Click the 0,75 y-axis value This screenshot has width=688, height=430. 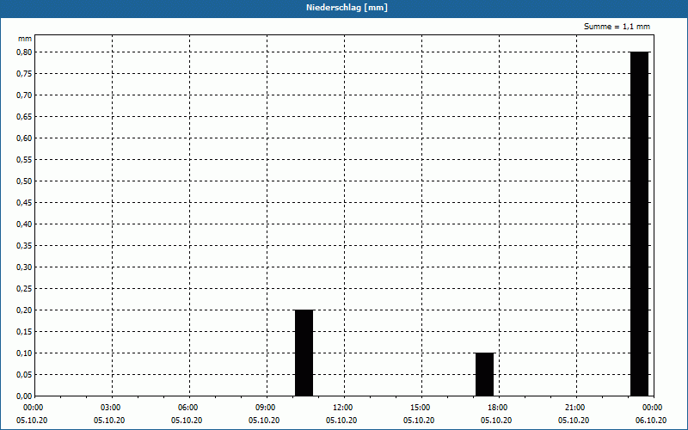point(24,74)
